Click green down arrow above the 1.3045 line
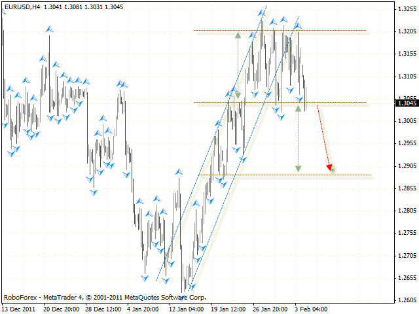Image resolution: width=419 pixels, height=314 pixels. [238, 96]
